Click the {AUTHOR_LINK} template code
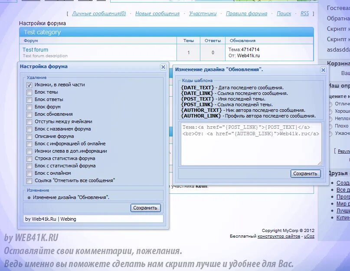350x271 pixels. pos(201,116)
